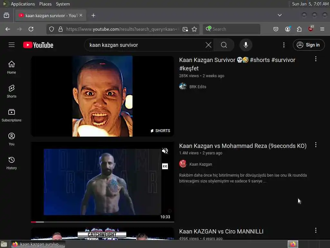Select the 285K views 2 weeks ago text
This screenshot has width=330, height=248.
click(202, 76)
